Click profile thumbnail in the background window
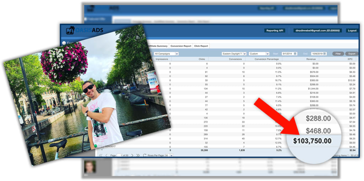Image resolution: width=364 pixels, height=181 pixels. (90, 167)
